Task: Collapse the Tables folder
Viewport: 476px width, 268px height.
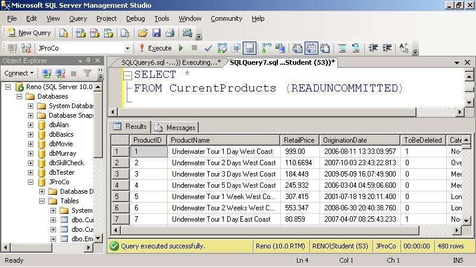Action: (x=42, y=201)
